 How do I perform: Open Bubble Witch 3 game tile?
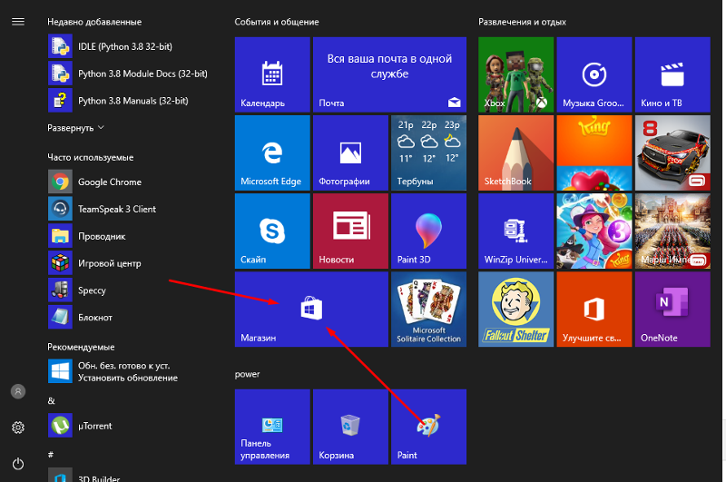[x=594, y=231]
